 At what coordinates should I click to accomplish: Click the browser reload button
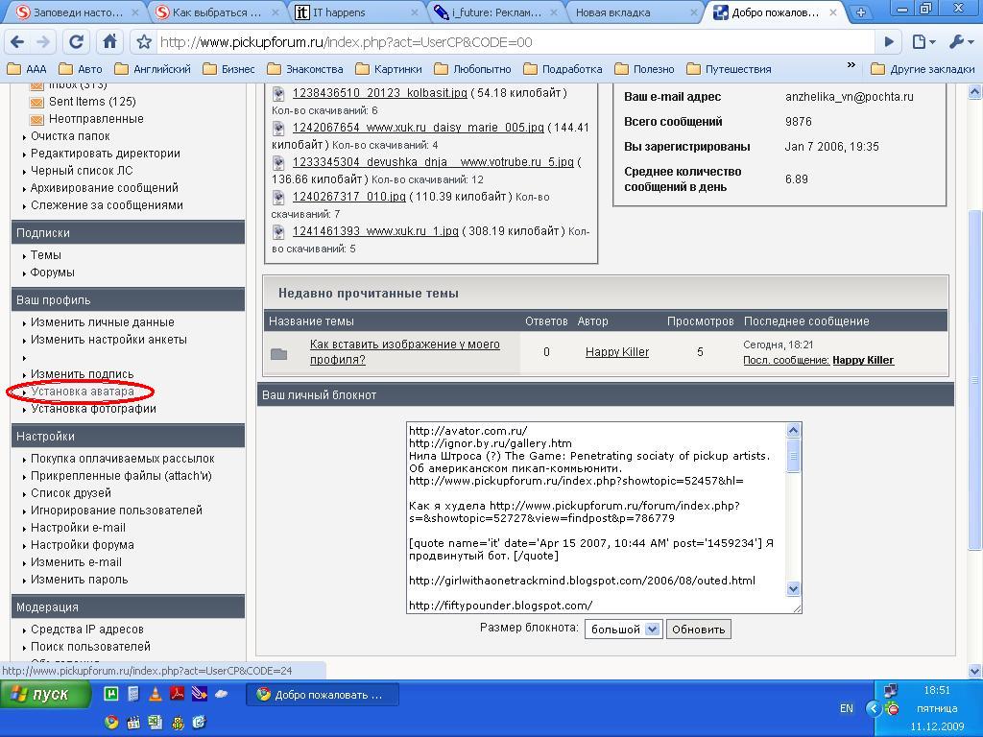[x=76, y=42]
